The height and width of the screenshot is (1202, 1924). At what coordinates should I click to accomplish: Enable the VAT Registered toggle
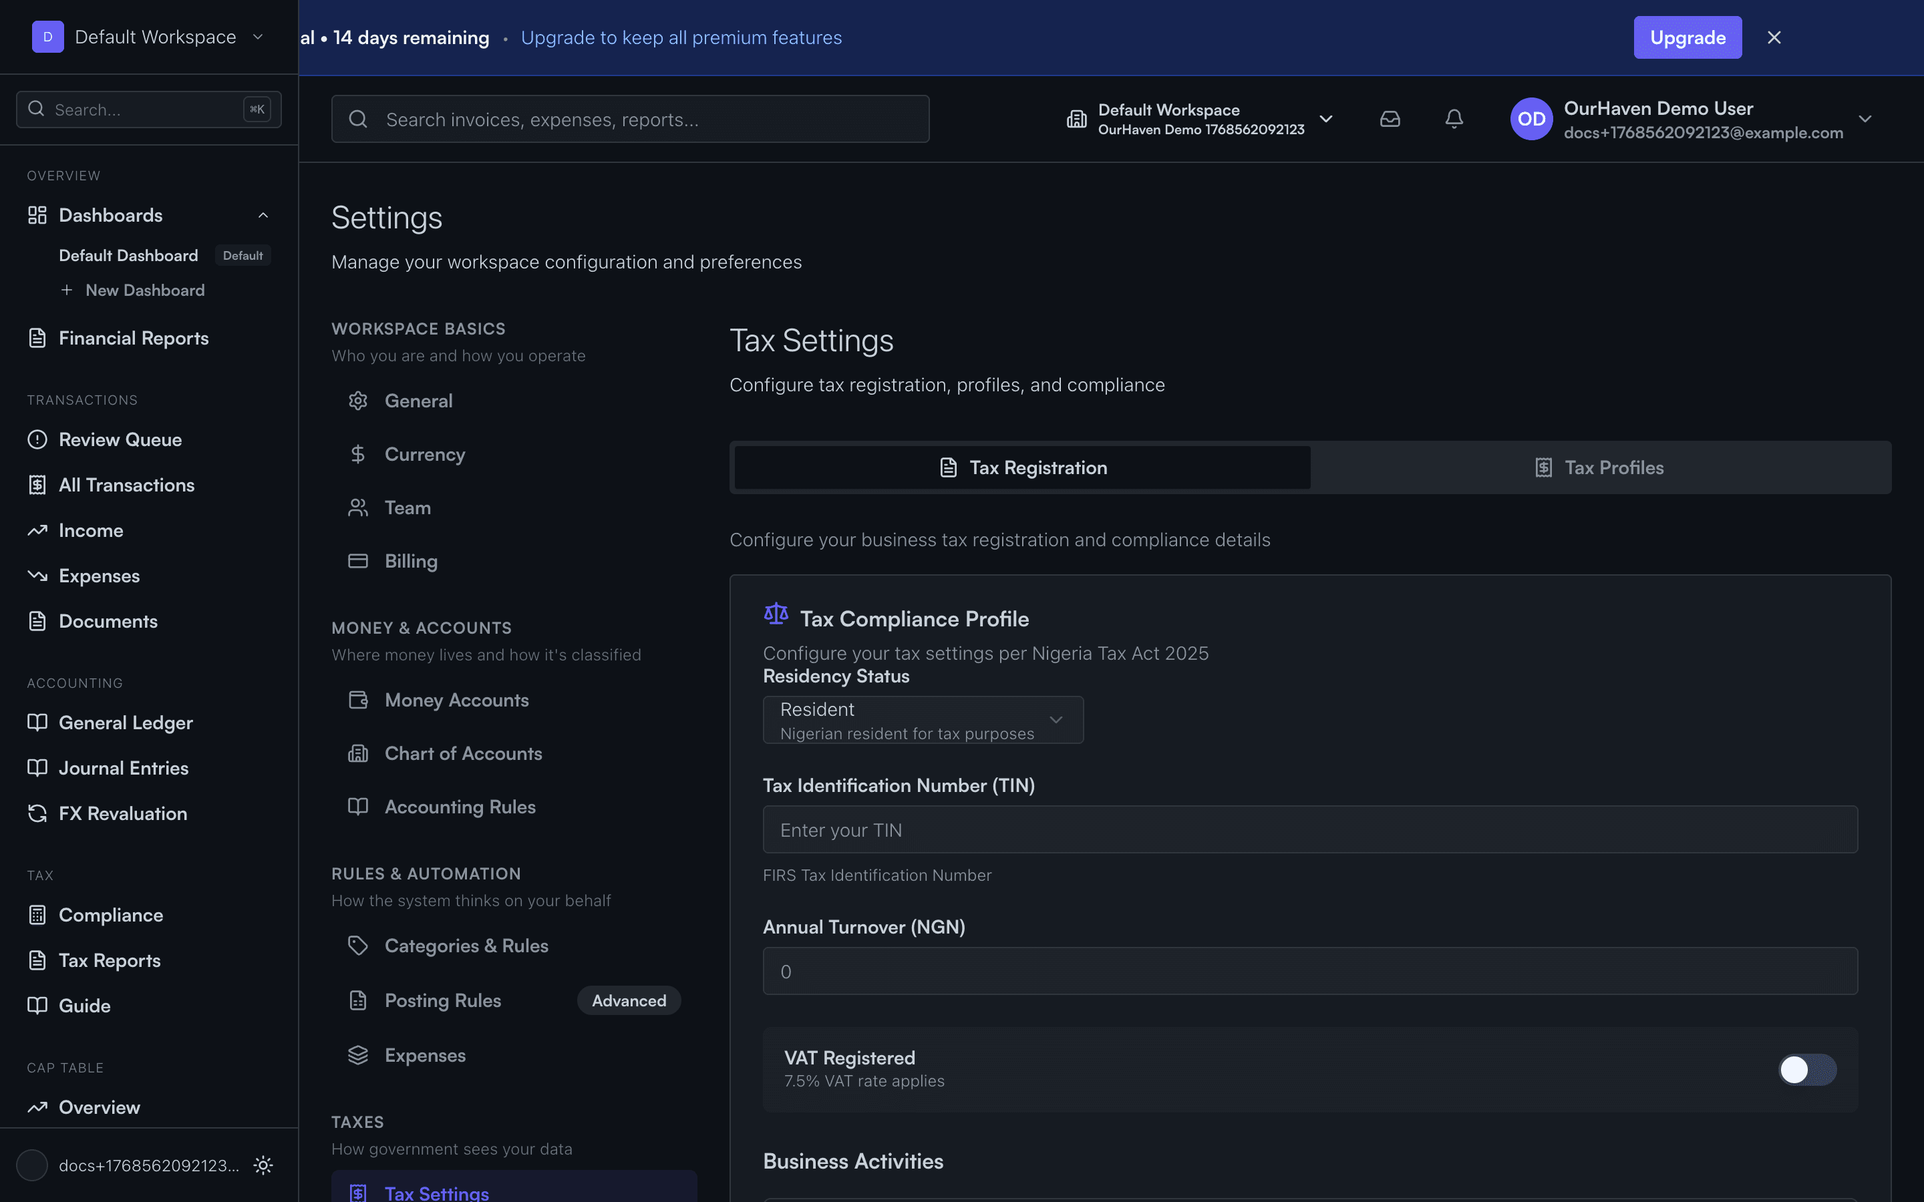1806,1069
